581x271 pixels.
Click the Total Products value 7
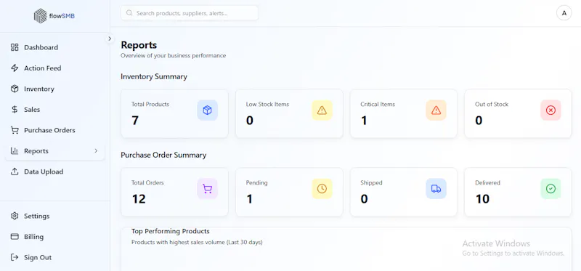click(x=135, y=121)
